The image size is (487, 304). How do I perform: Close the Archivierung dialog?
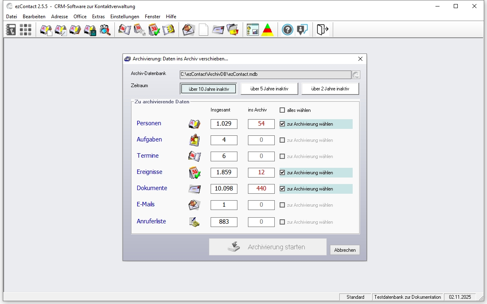(x=360, y=59)
